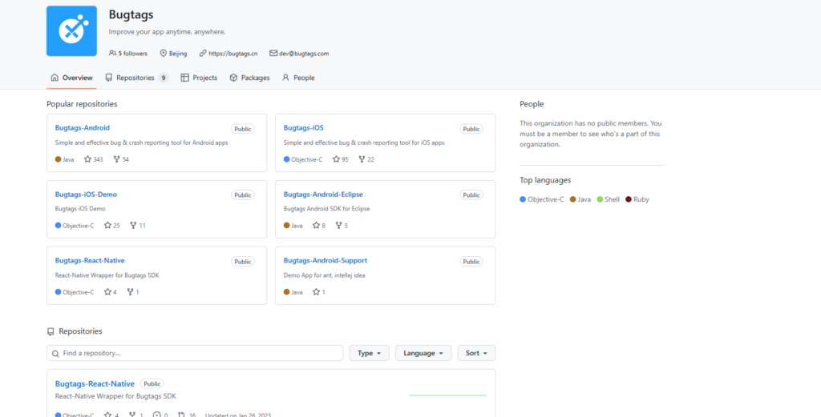Click star icon on Bugtags-Android card
The height and width of the screenshot is (417, 821).
(x=88, y=159)
